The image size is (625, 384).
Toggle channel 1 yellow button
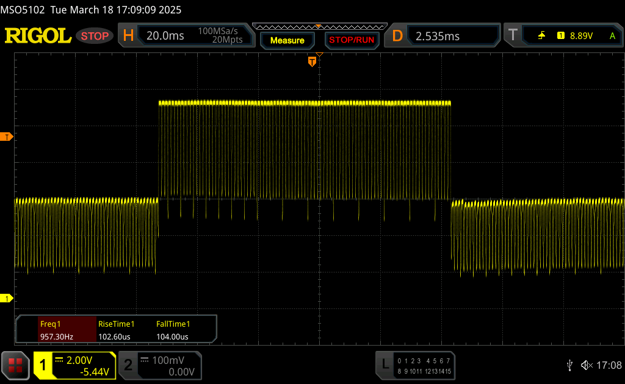click(43, 365)
